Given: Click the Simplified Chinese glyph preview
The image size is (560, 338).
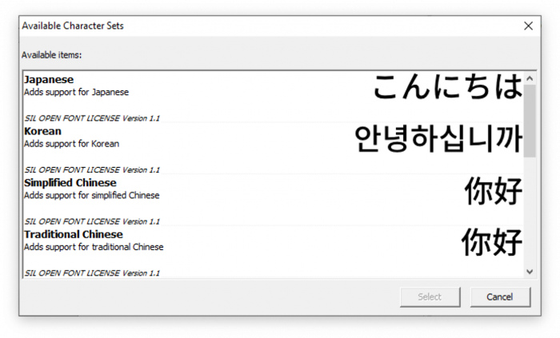Looking at the screenshot, I should click(x=493, y=191).
